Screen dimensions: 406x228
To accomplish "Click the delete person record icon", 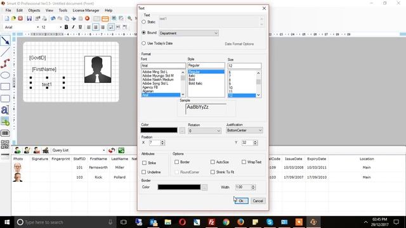I will 36,150.
